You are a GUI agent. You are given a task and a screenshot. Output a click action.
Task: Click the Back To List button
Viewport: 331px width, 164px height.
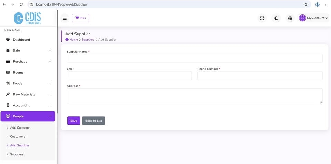(x=93, y=121)
